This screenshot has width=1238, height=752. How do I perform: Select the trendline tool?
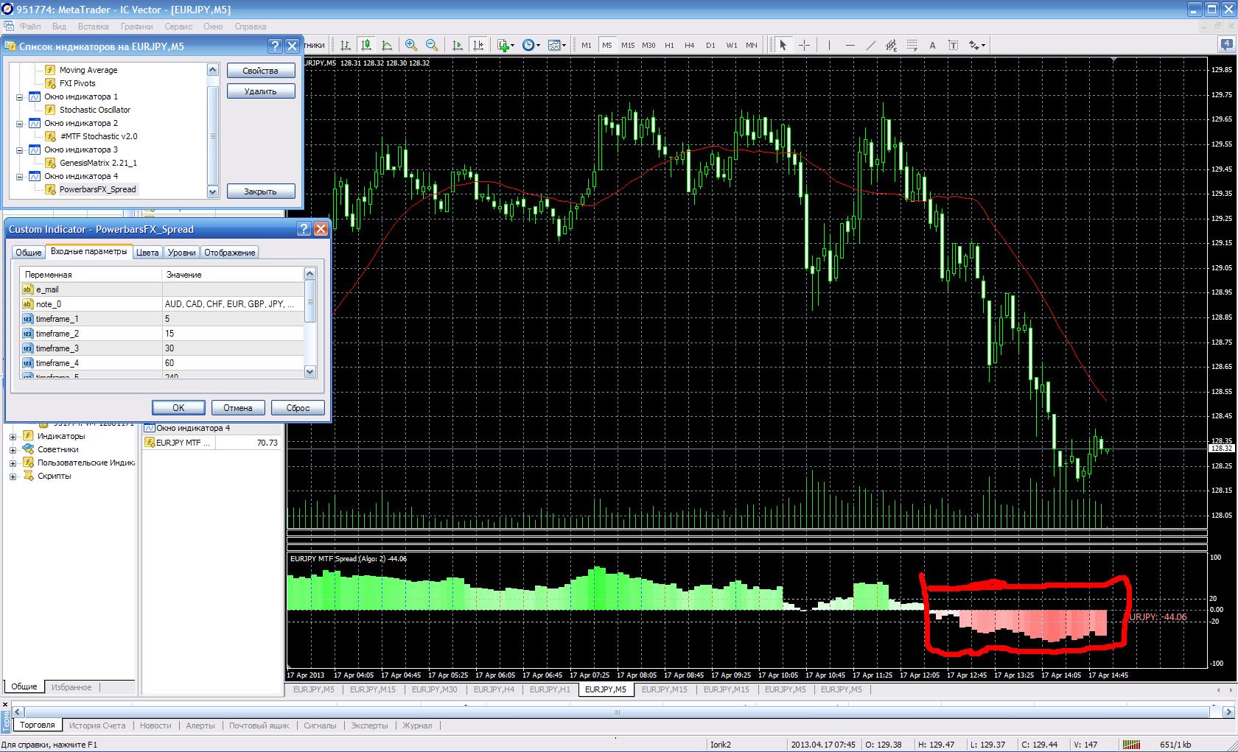870,45
